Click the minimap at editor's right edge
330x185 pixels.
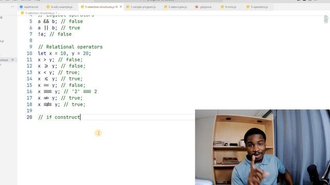pyautogui.click(x=326, y=20)
